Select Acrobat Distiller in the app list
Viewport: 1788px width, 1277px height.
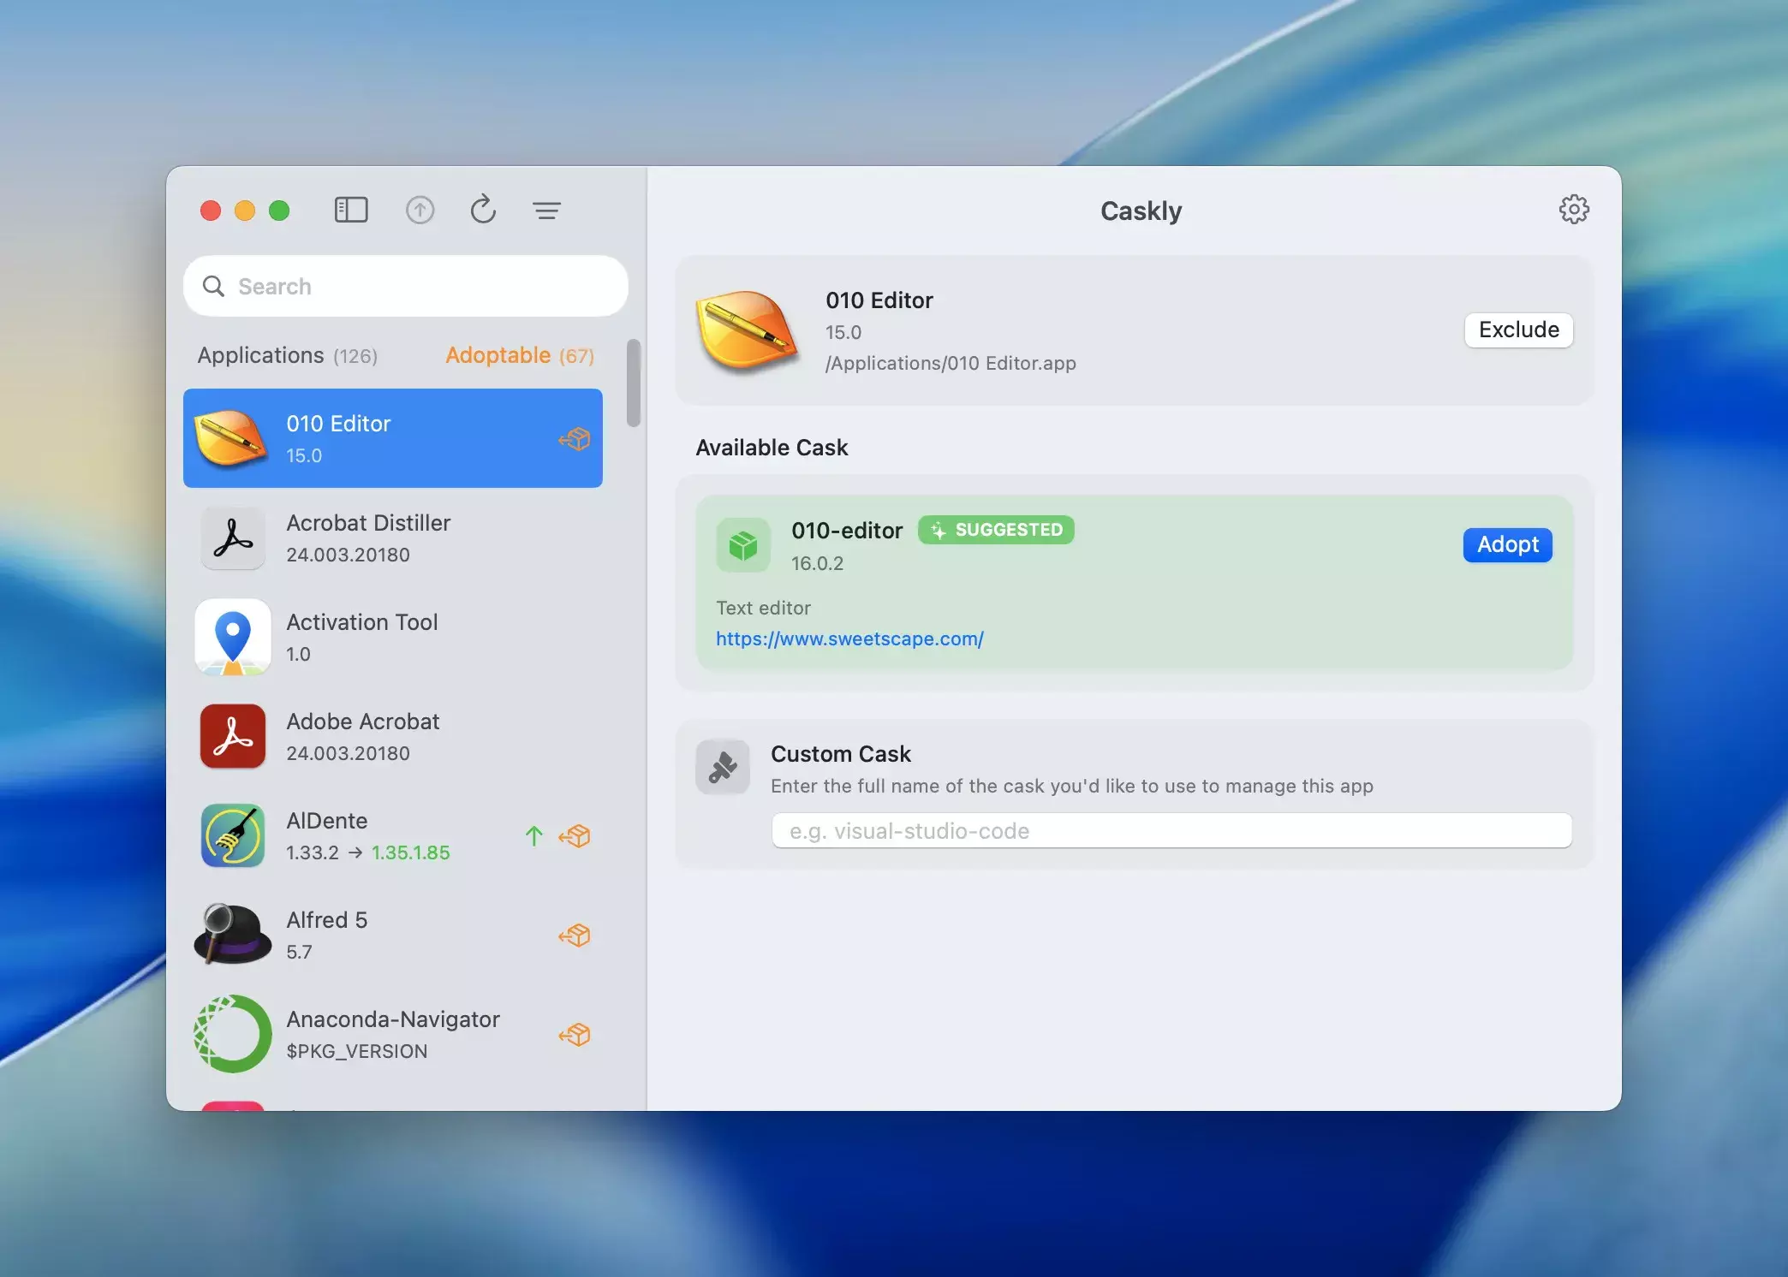point(392,538)
